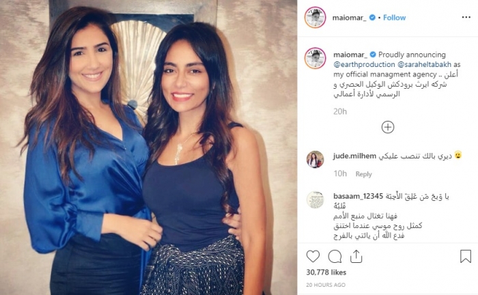Open the @earthproduction mention link

[364, 65]
